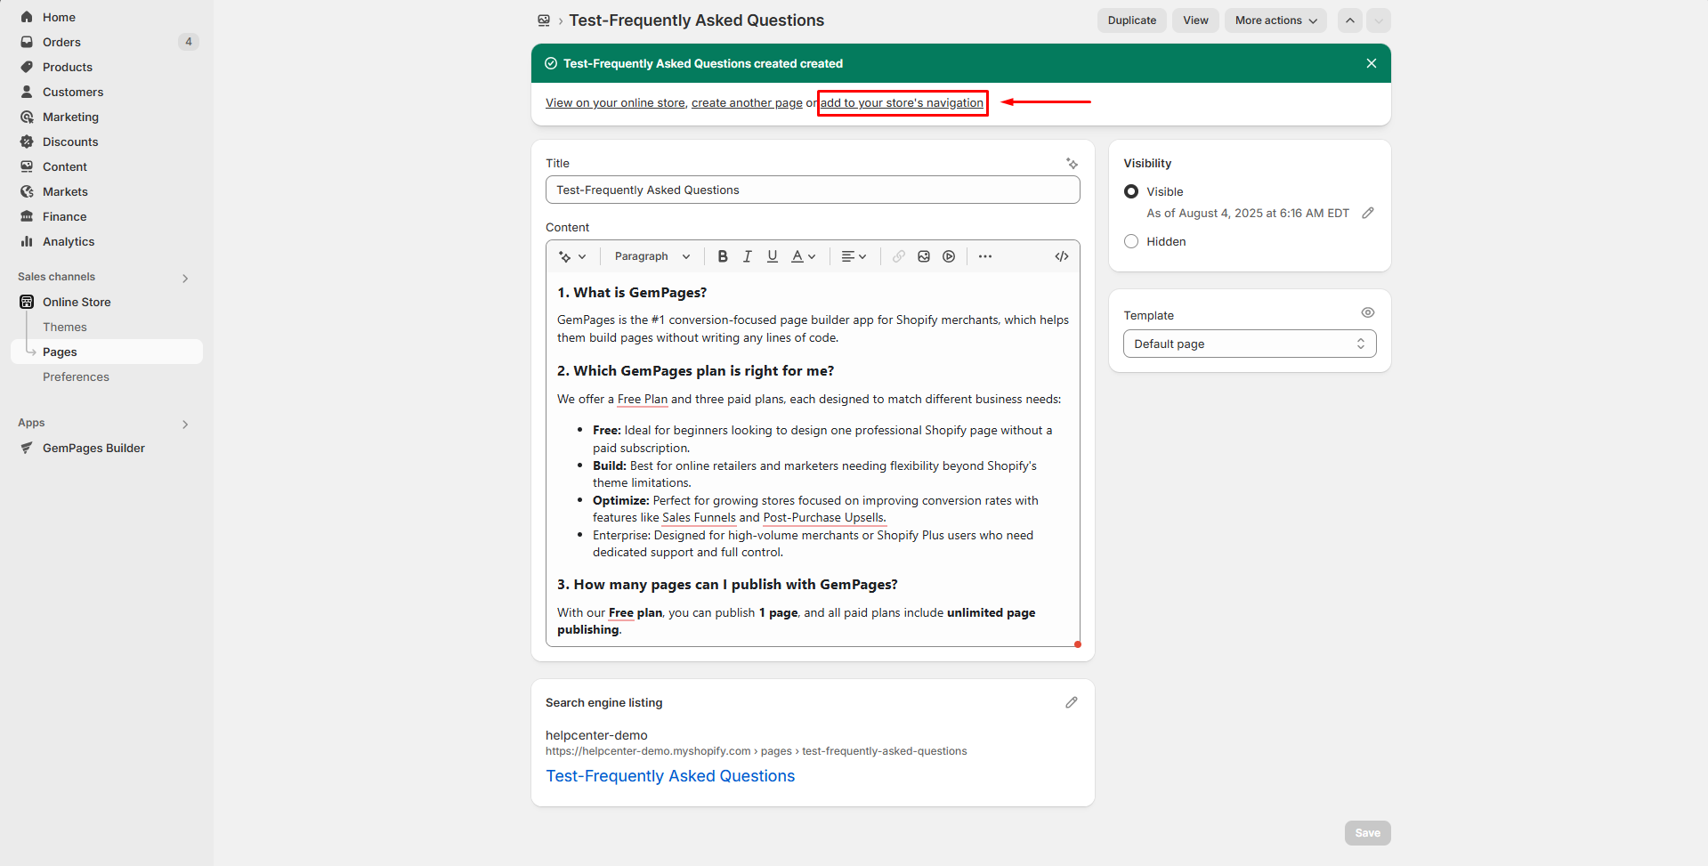Click the underline formatting icon
Image resolution: width=1708 pixels, height=866 pixels.
773,256
